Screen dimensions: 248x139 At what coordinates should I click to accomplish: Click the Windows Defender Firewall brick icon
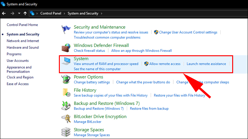coord(66,48)
